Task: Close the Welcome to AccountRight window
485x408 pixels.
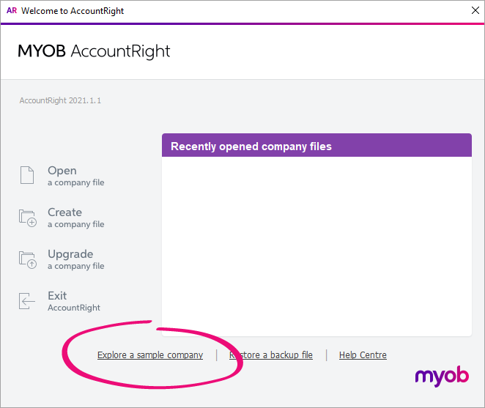Action: click(474, 11)
